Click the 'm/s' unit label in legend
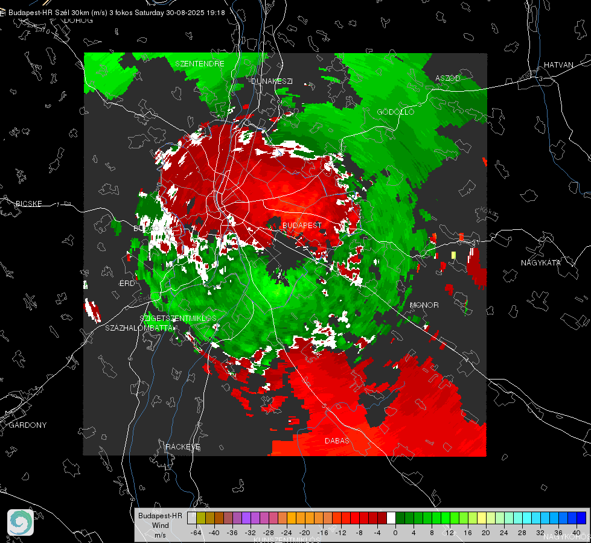591x543 pixels. click(160, 535)
